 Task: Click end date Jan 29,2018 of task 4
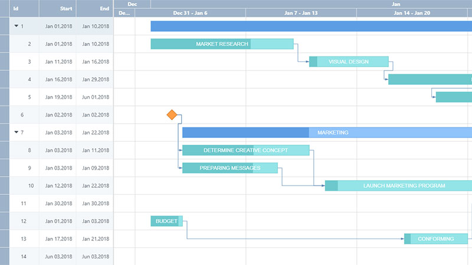tap(96, 79)
